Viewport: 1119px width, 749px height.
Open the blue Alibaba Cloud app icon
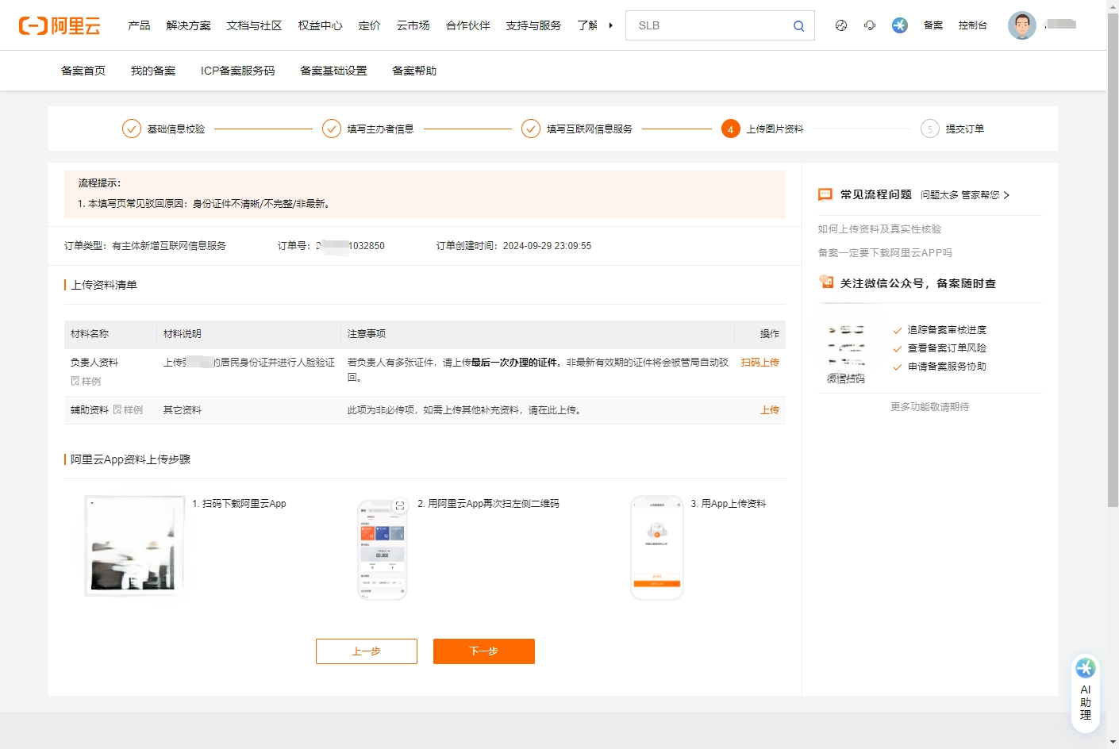coord(899,25)
